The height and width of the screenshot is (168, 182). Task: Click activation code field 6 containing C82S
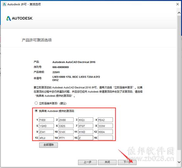pyautogui.click(x=66, y=126)
